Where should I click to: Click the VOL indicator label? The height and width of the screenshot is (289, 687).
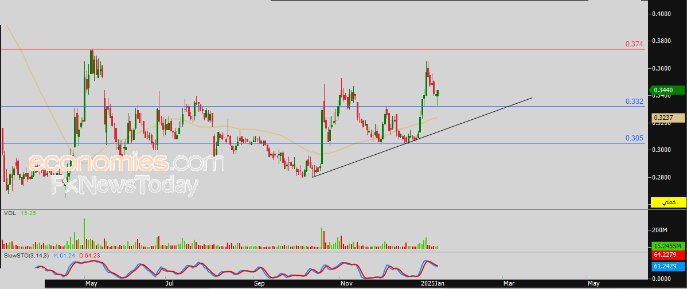pyautogui.click(x=9, y=213)
